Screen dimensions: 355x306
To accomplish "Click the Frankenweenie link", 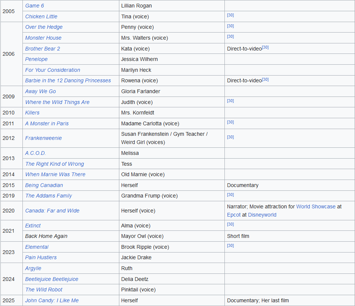I will click(x=43, y=138).
